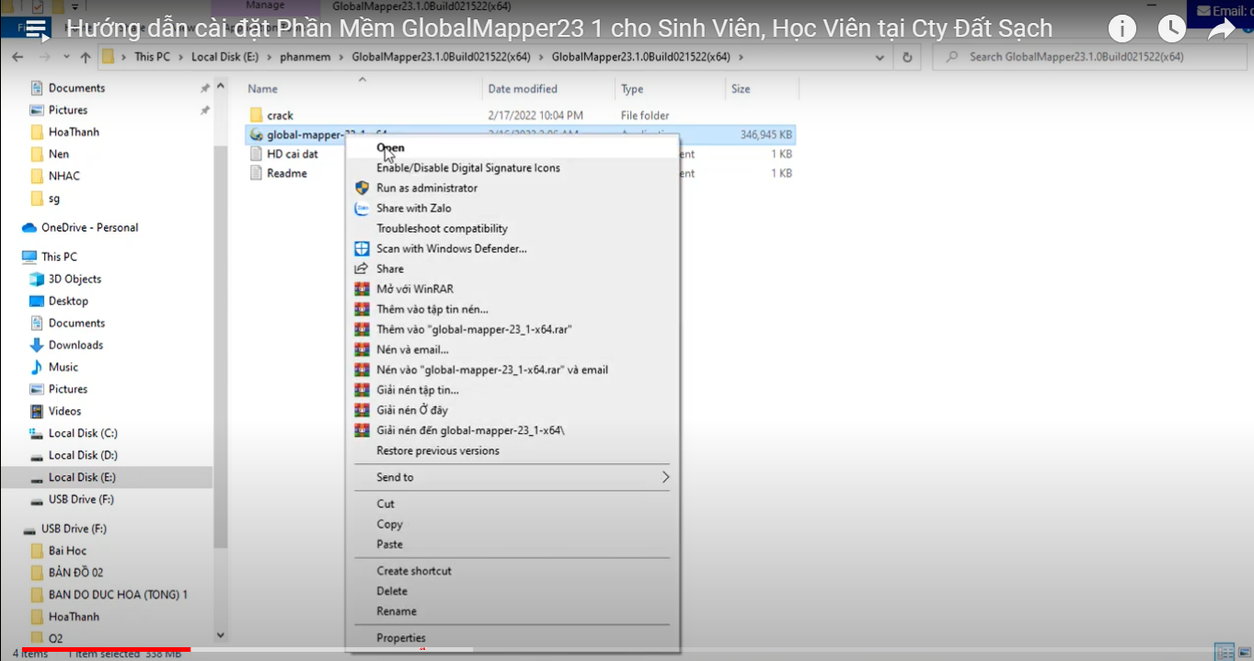Click the YouTube video info icon
The height and width of the screenshot is (661, 1254).
pyautogui.click(x=1122, y=29)
